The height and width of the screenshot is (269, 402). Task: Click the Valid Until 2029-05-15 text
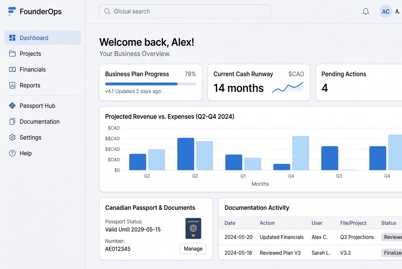[133, 230]
